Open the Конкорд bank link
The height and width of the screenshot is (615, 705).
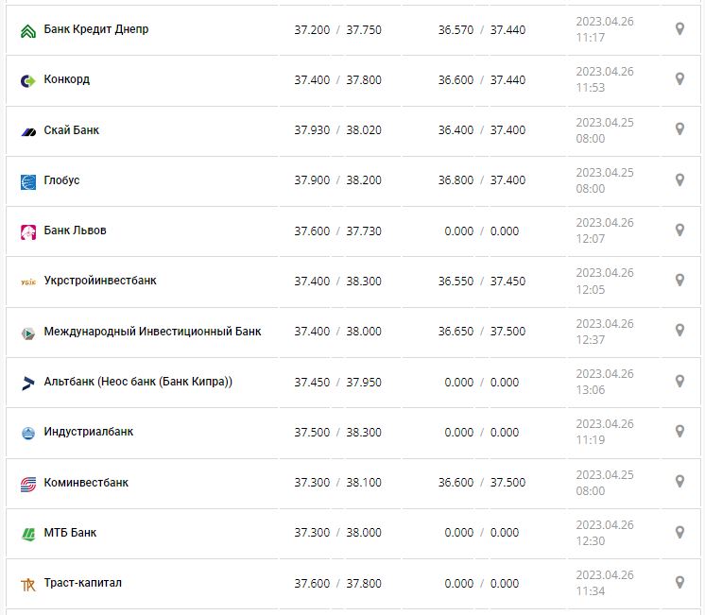66,79
